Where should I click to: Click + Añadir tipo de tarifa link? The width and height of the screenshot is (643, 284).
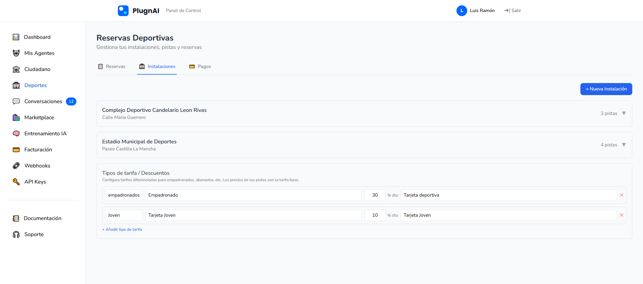[x=122, y=230]
